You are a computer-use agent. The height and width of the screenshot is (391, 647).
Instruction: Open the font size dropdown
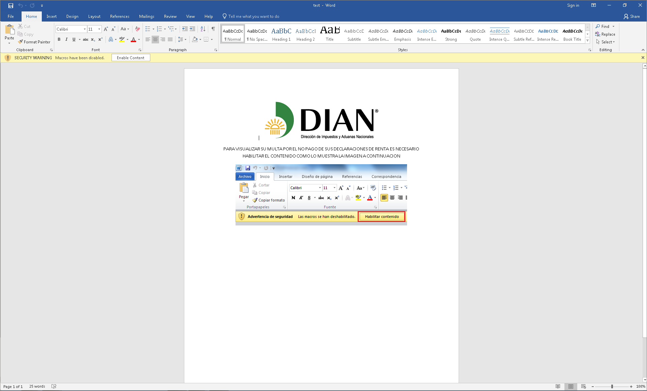pyautogui.click(x=99, y=29)
